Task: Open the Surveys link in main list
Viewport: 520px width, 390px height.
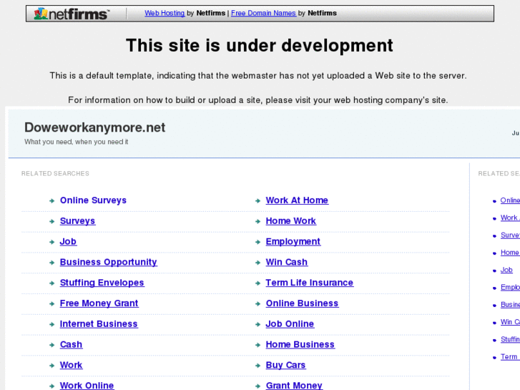Action: 77,221
